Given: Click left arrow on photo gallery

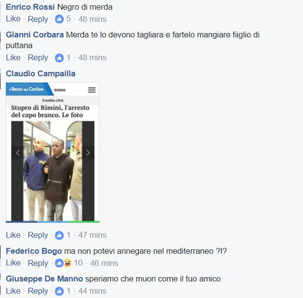Looking at the screenshot, I should click(18, 153).
